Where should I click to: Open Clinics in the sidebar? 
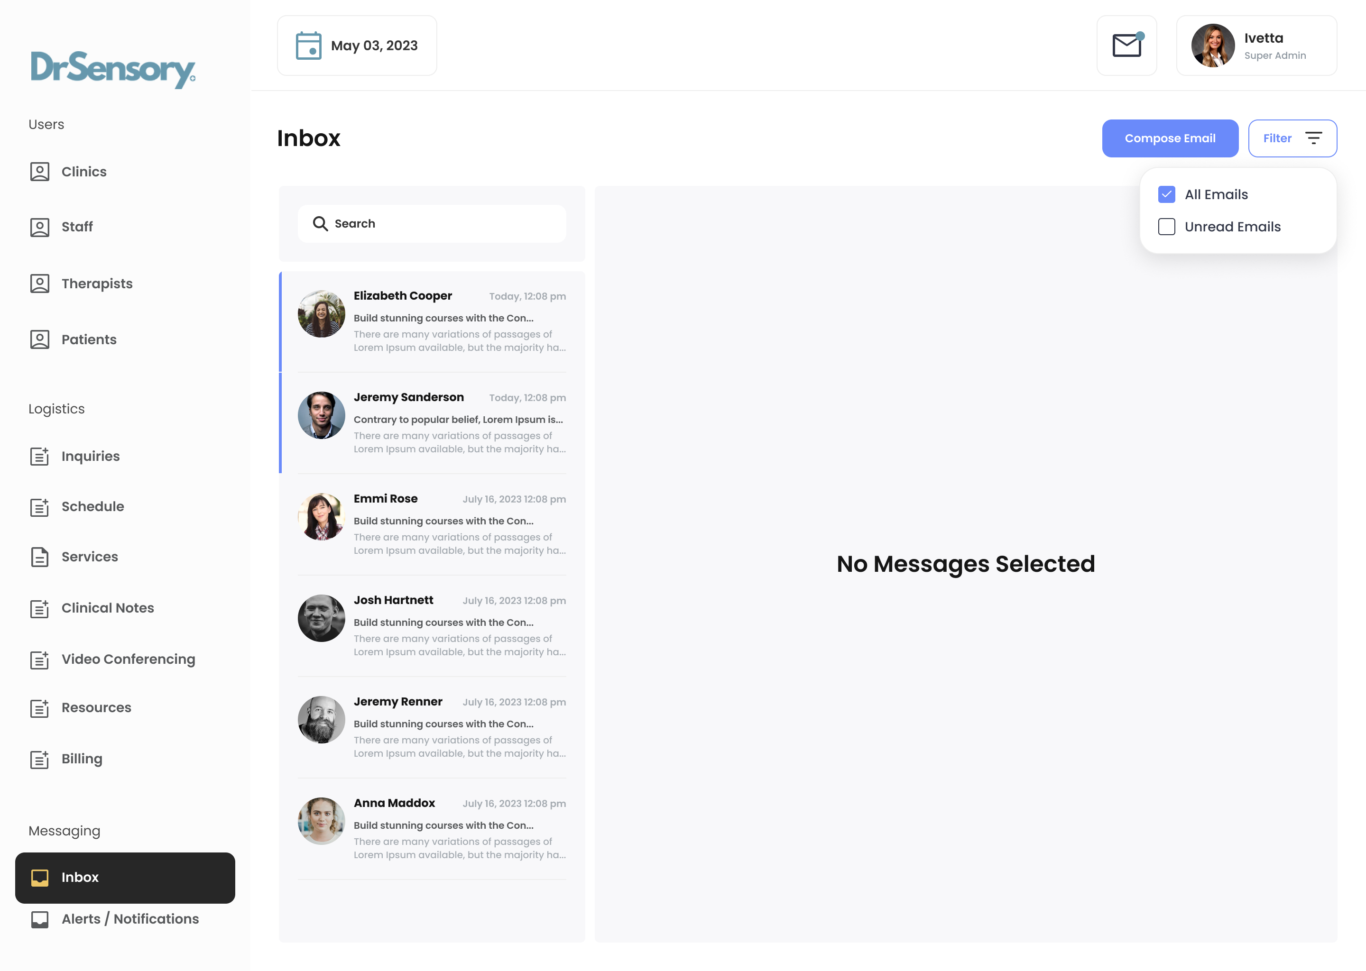(x=84, y=172)
